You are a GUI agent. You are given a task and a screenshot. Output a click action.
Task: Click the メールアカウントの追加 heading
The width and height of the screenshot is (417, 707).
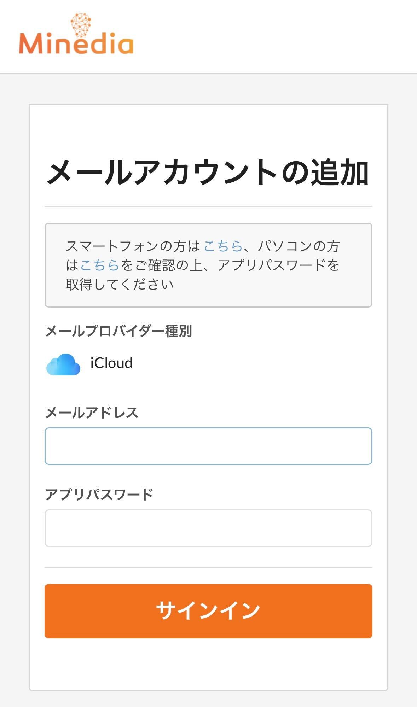[208, 173]
